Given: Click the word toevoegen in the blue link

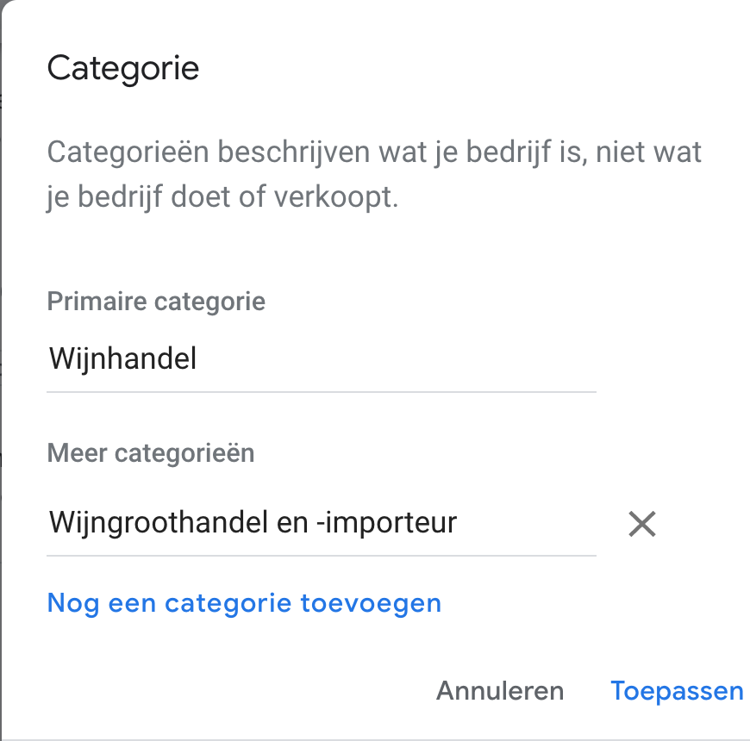Looking at the screenshot, I should point(371,602).
